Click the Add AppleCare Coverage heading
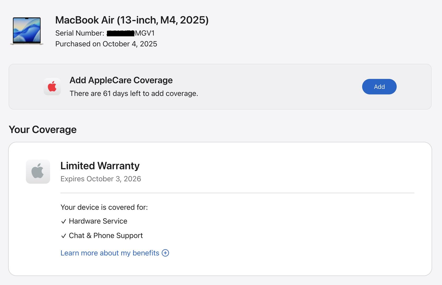Screen dimensions: 442x285 click(x=121, y=80)
